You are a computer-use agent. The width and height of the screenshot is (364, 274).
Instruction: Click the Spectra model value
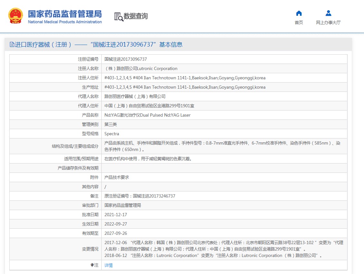112,134
